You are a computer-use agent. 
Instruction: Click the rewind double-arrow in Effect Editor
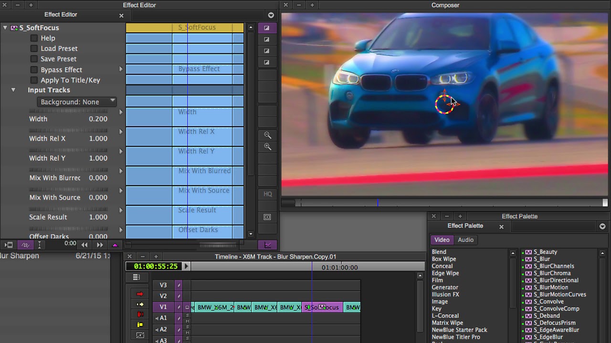[x=84, y=245]
